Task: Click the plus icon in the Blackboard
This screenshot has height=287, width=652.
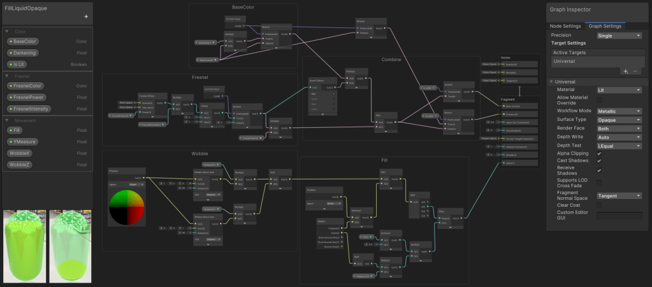Action: coord(86,17)
